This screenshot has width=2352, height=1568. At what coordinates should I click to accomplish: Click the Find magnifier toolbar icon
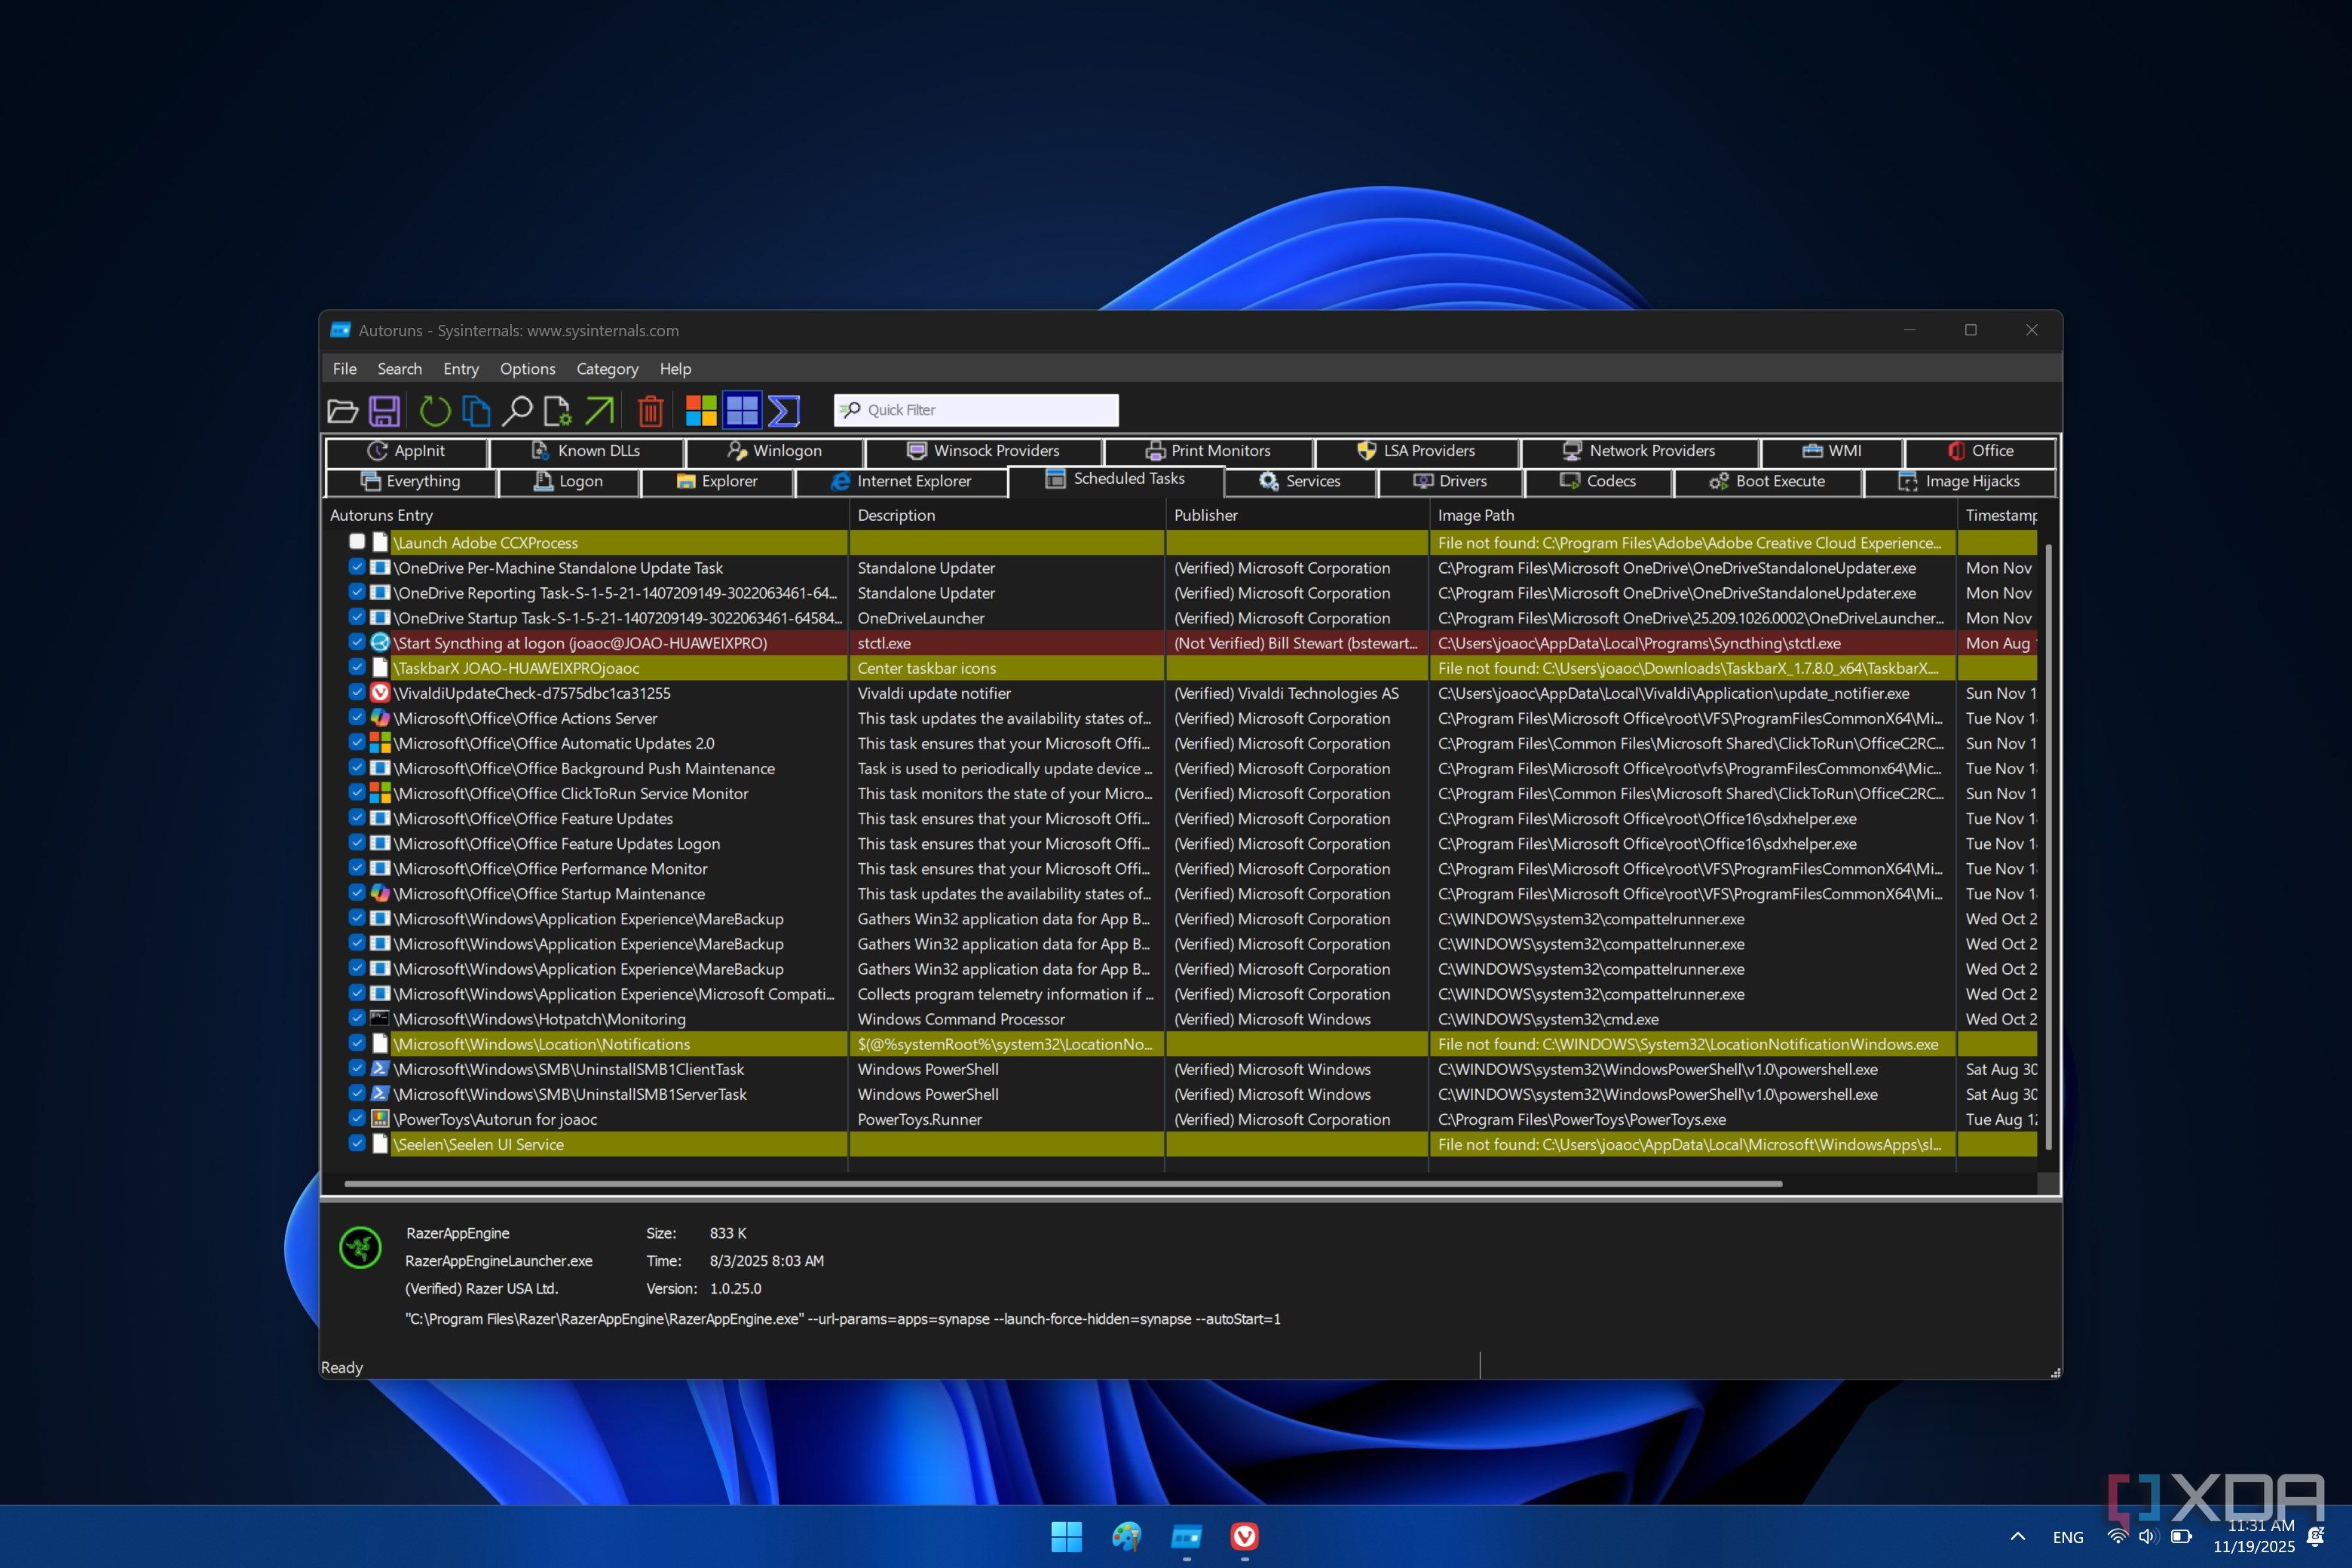[x=517, y=410]
